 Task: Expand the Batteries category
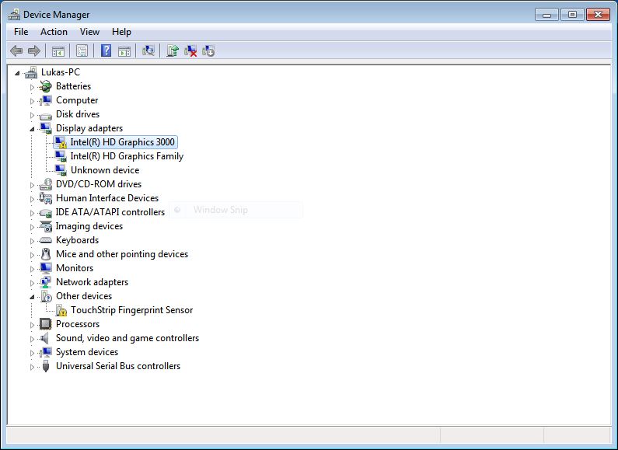point(33,87)
